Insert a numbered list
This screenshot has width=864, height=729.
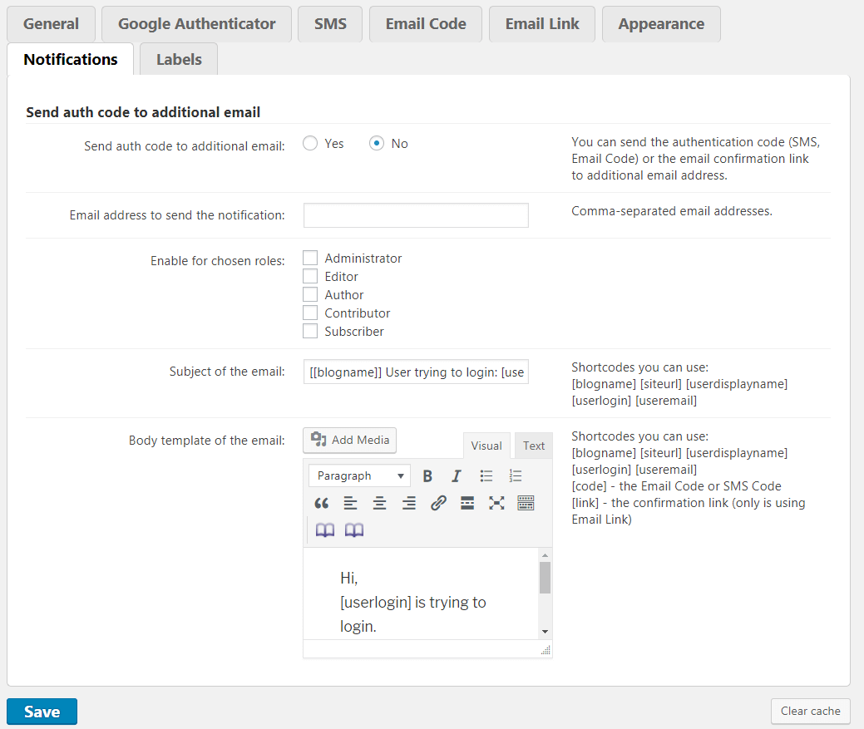click(516, 476)
